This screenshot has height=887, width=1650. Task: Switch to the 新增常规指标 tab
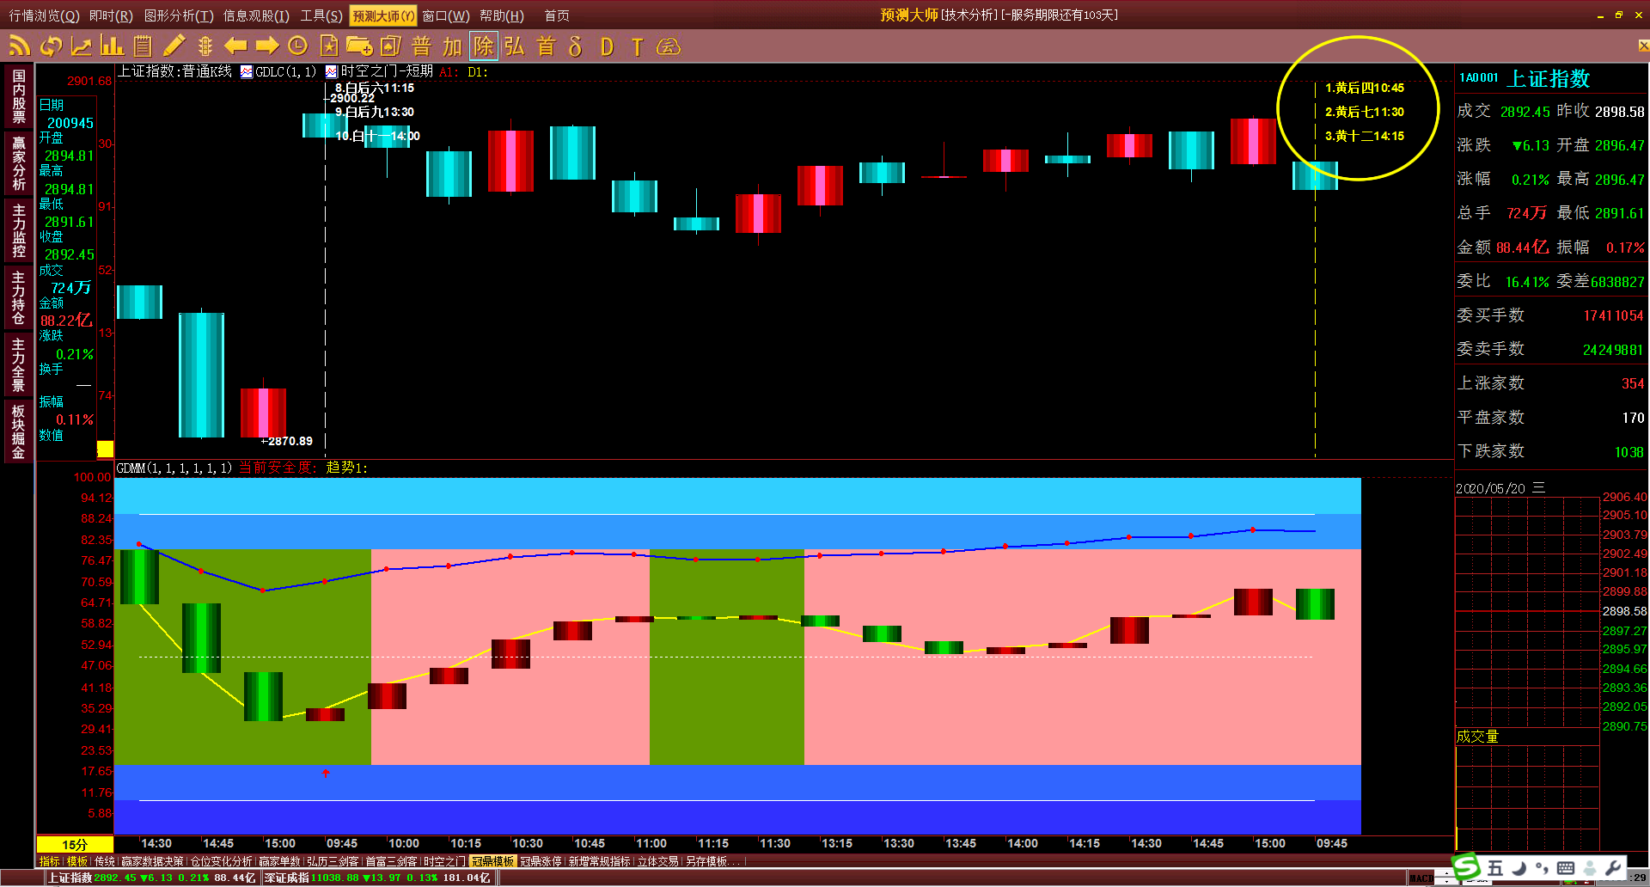[x=599, y=861]
